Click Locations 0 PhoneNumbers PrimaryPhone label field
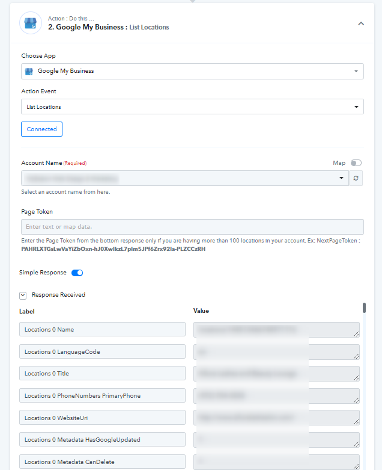382x470 pixels. 102,395
